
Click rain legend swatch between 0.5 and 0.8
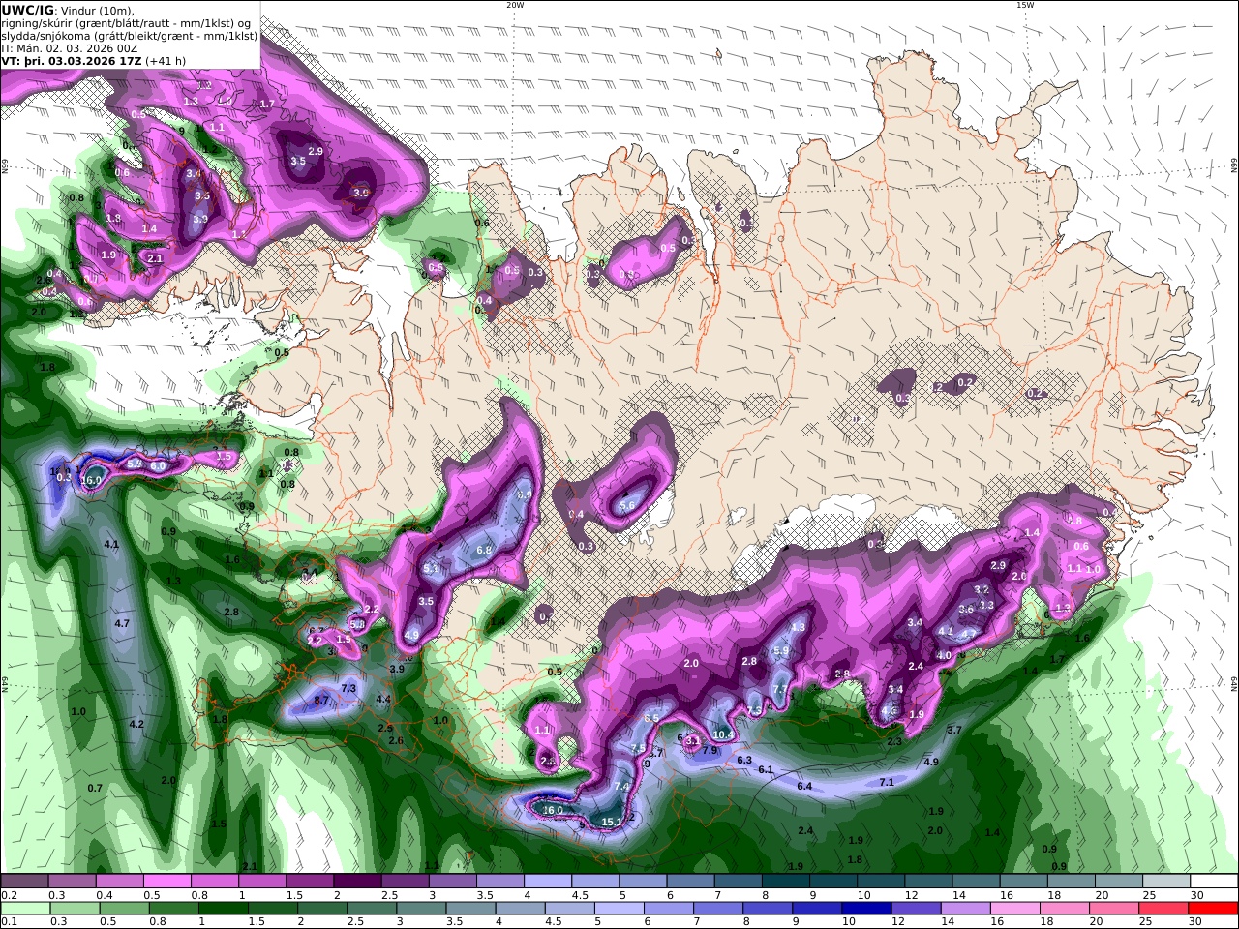pos(123,908)
